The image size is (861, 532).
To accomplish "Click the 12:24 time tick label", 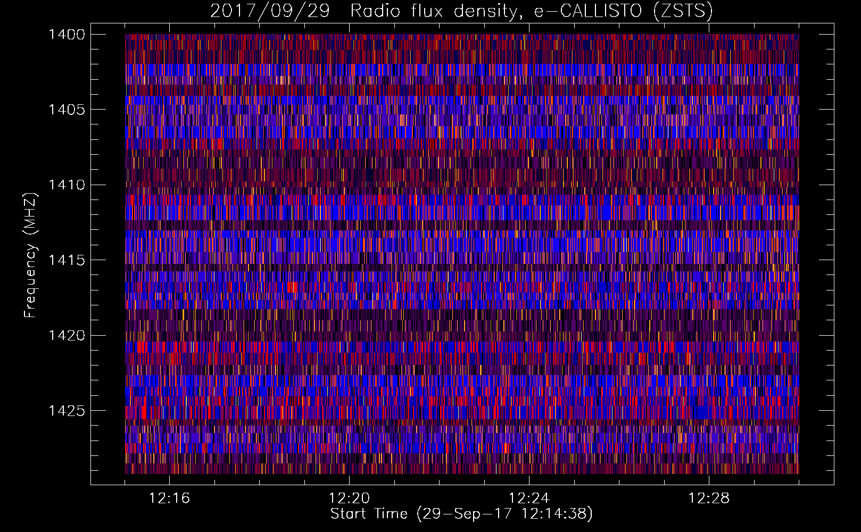I will pos(529,498).
